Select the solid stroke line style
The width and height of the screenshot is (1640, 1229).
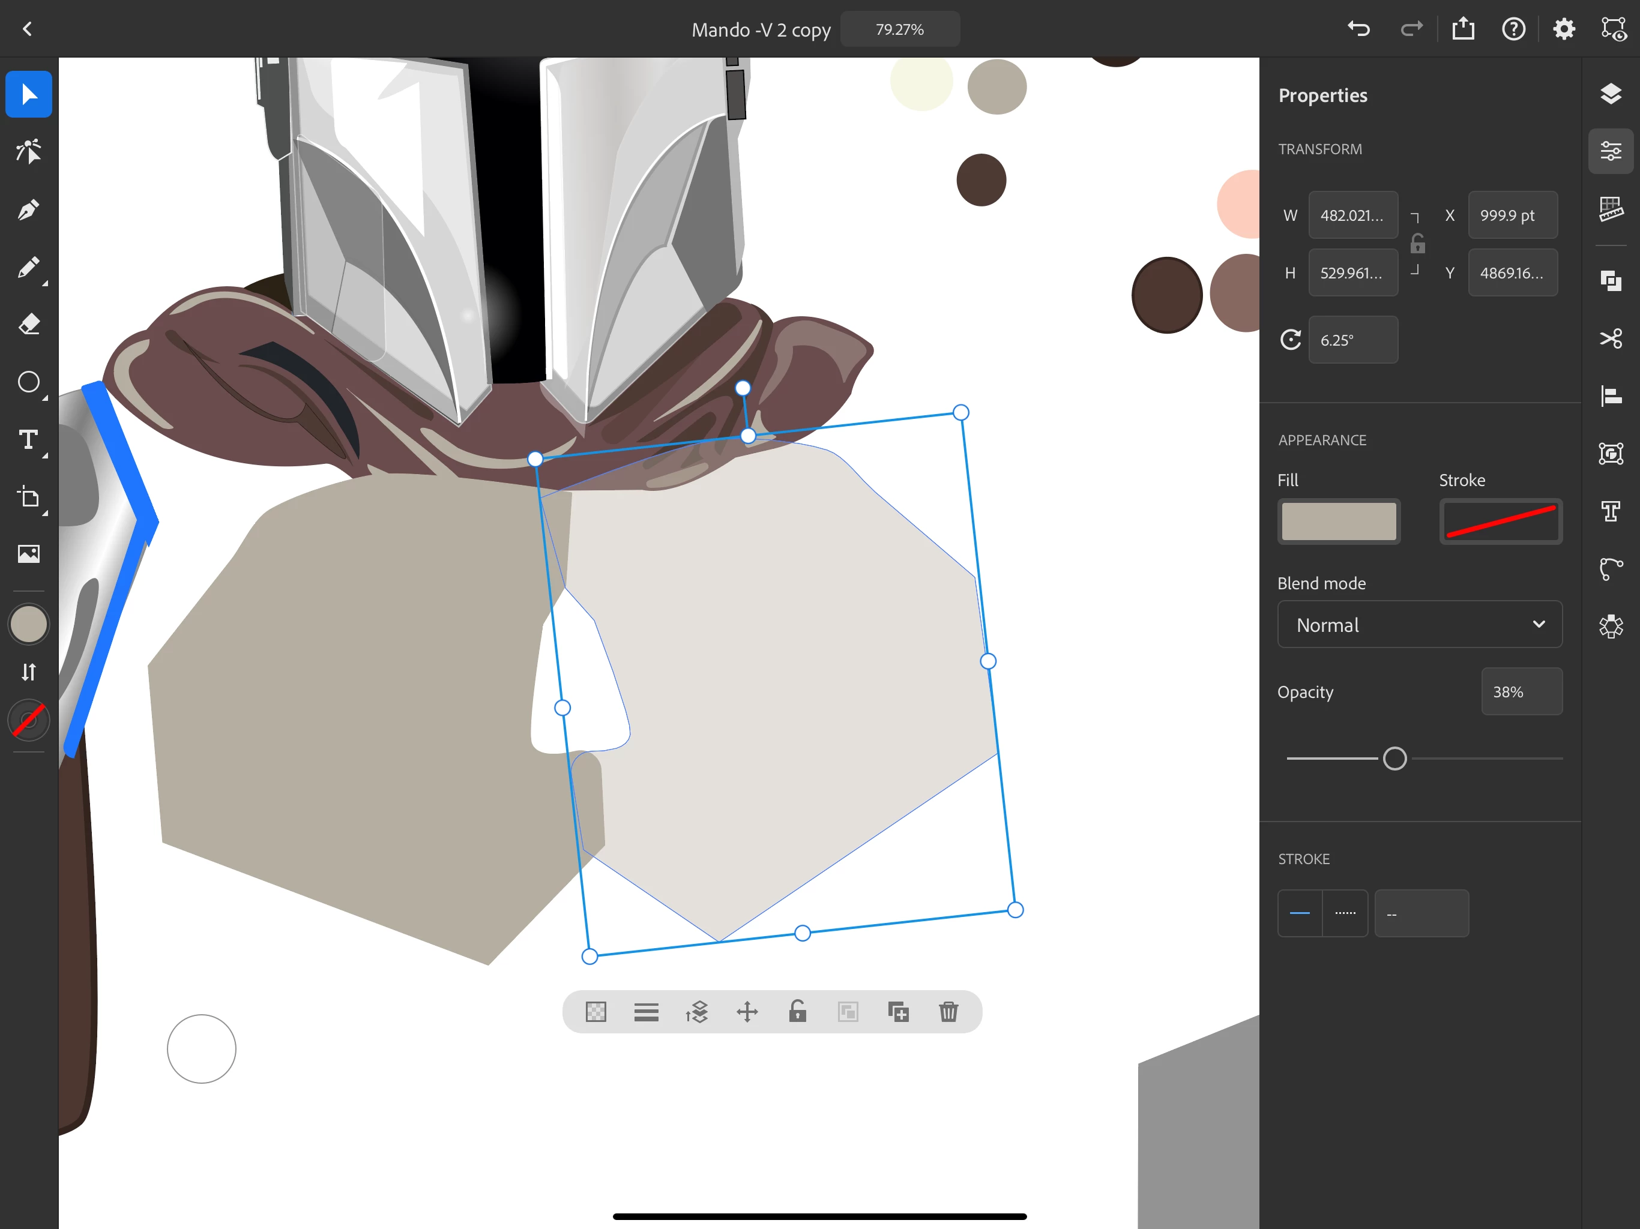pyautogui.click(x=1299, y=913)
